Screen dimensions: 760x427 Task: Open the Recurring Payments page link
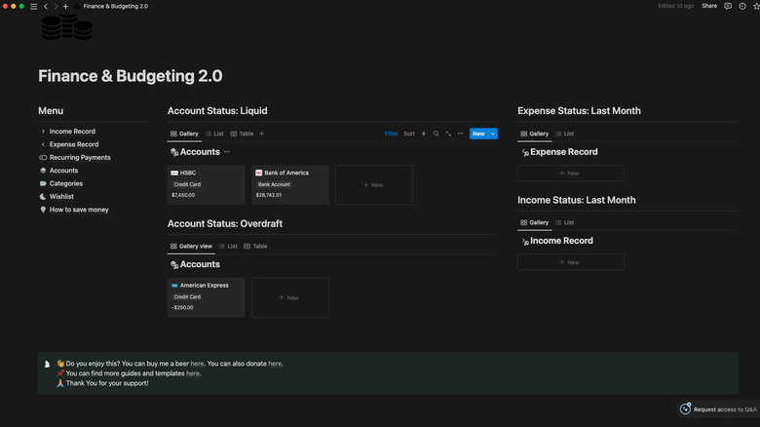[80, 157]
